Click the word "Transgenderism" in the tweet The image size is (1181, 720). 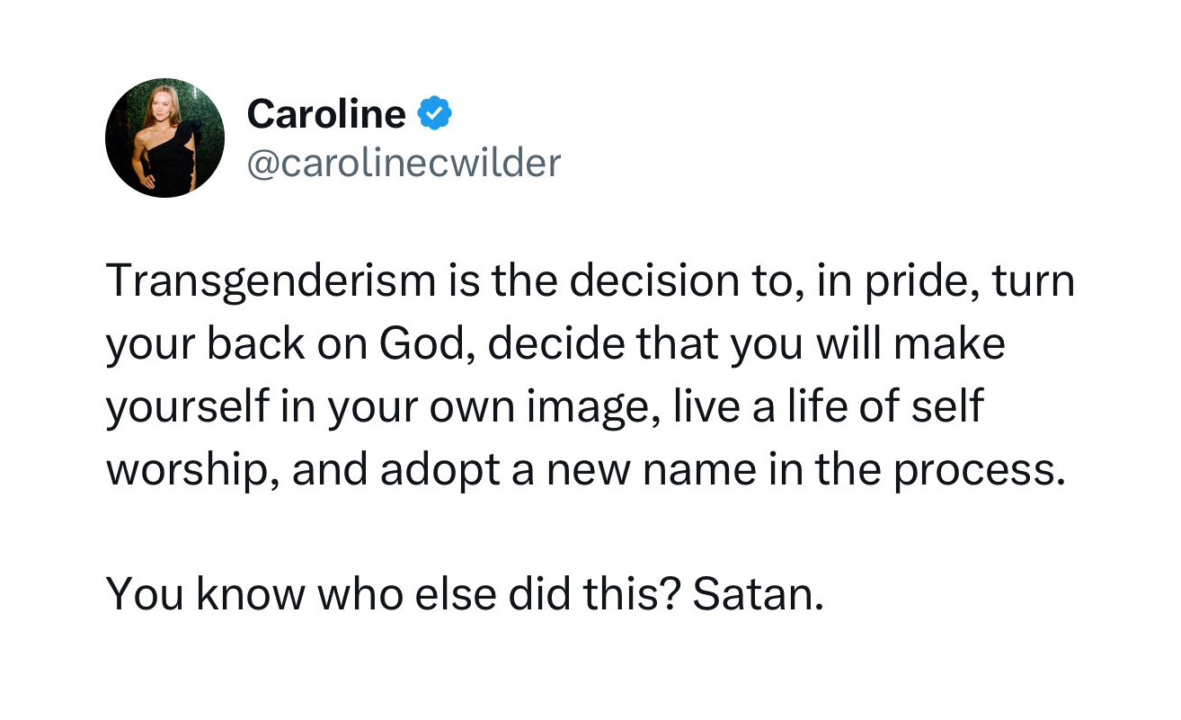(271, 282)
